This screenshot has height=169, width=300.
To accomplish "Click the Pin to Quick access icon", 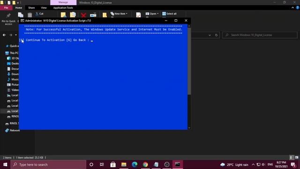I will [8, 15].
